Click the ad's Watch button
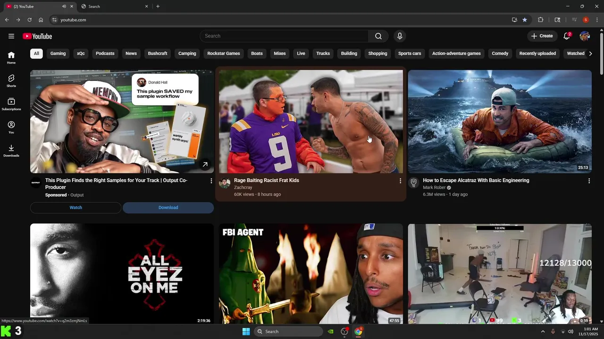 coord(76,208)
